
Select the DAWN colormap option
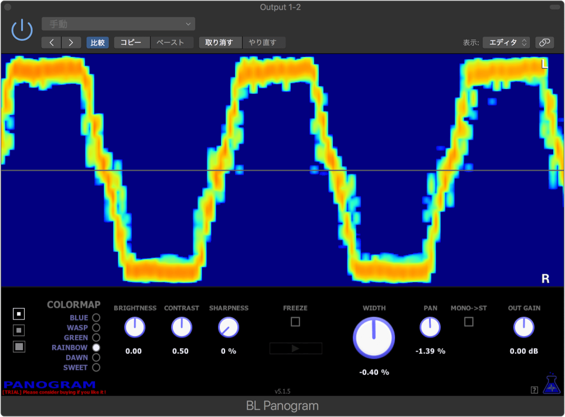96,357
